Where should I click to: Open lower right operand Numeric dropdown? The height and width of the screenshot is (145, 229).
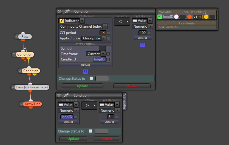[x=117, y=110]
